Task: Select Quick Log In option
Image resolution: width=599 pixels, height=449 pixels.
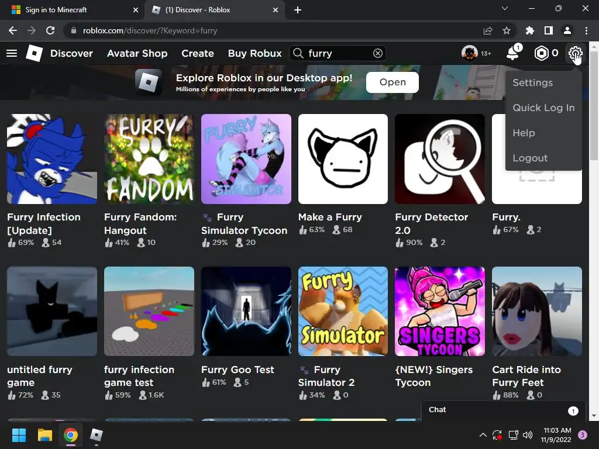Action: 543,108
